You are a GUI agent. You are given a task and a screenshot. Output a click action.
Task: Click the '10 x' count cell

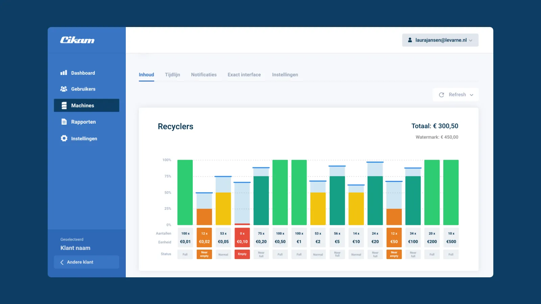point(451,233)
